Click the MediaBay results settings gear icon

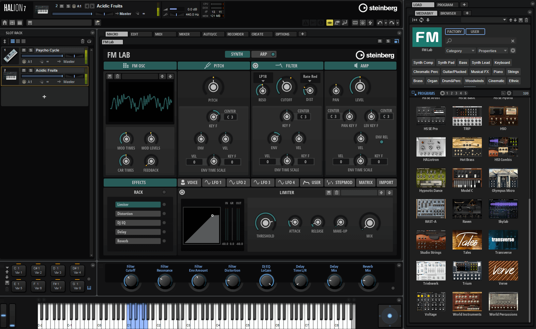(509, 93)
